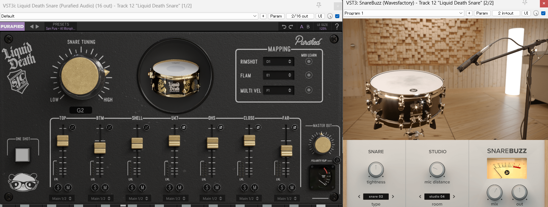Screen dimensions: 548x207
Task: Click the wet mix knob in Liquid Death titlebar
Action: 330,16
